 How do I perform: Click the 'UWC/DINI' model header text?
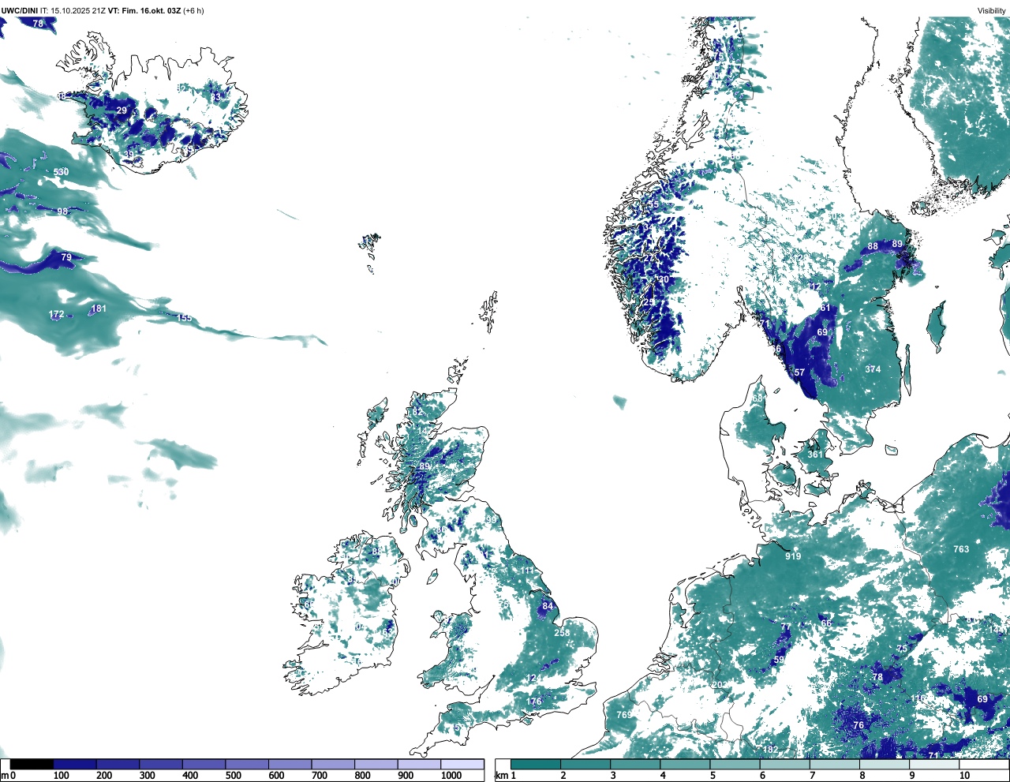[x=20, y=10]
